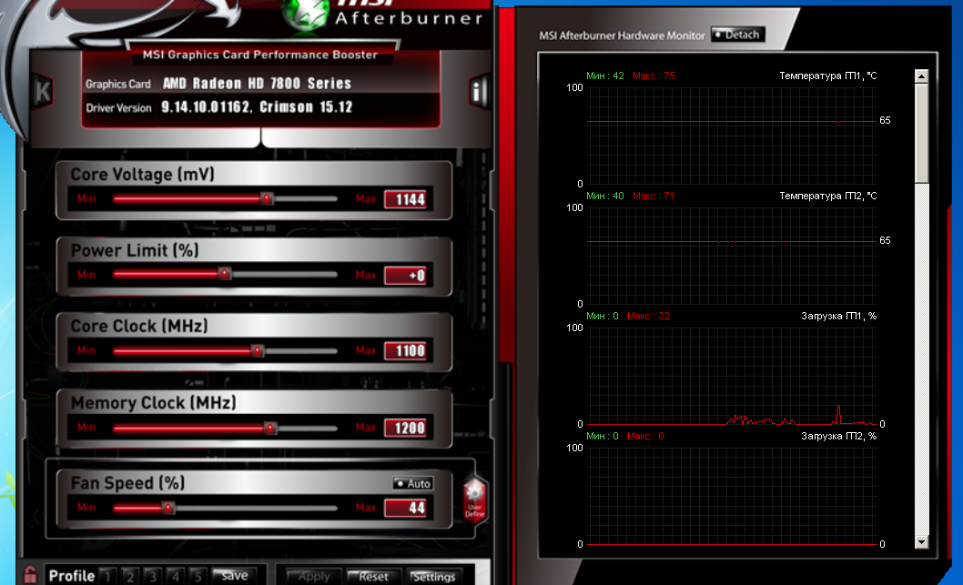
Task: Select profile slot 5
Action: tap(198, 577)
